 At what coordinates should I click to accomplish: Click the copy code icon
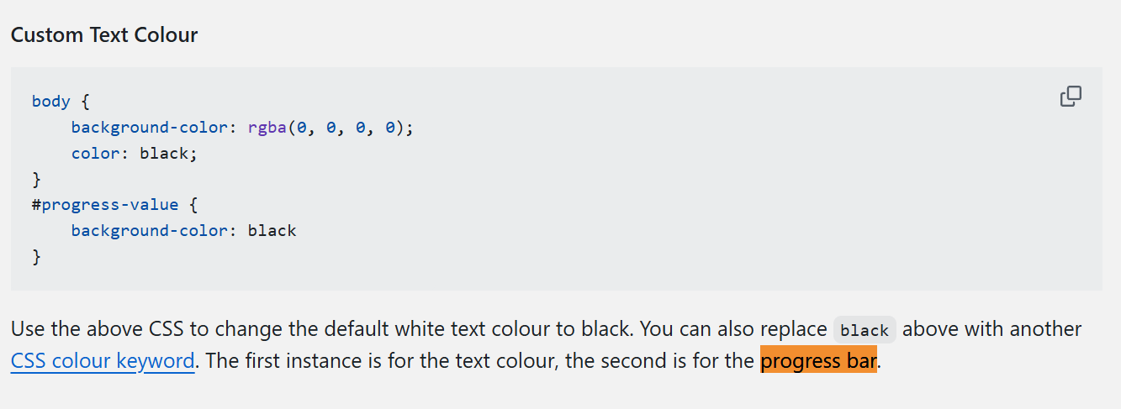click(x=1071, y=97)
